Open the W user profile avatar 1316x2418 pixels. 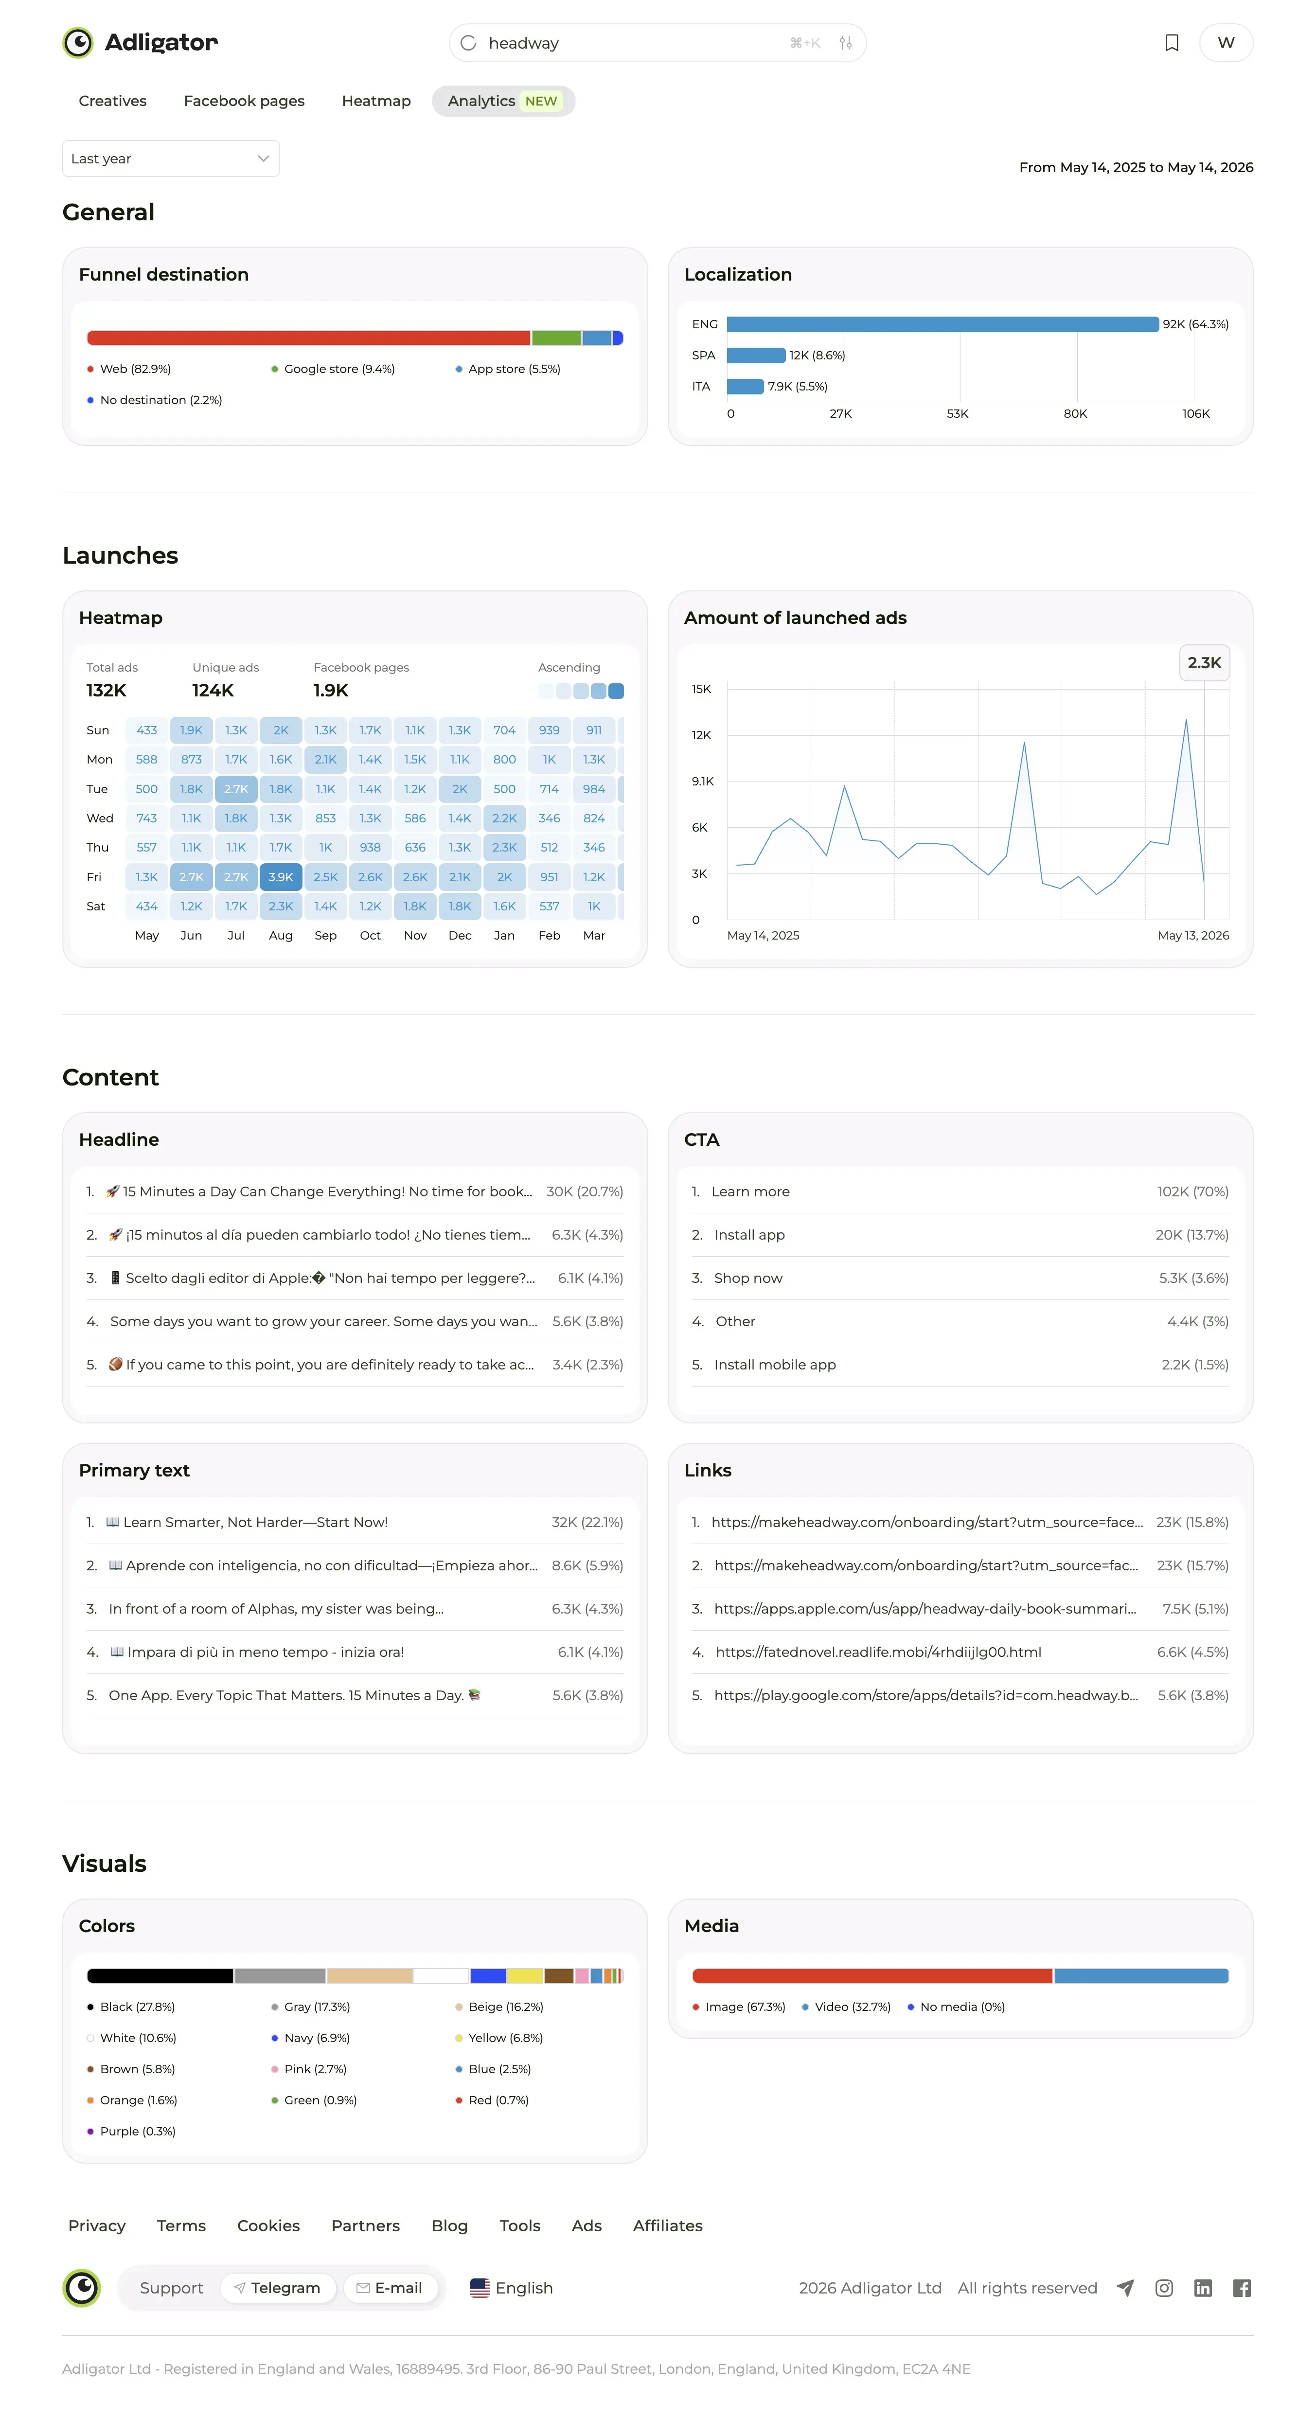1226,43
